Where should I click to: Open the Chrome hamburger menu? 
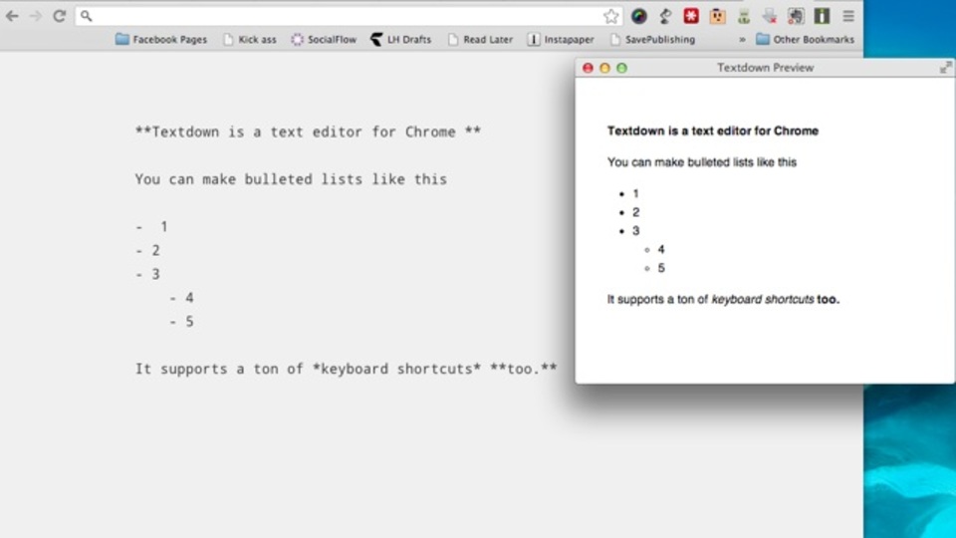(x=848, y=17)
